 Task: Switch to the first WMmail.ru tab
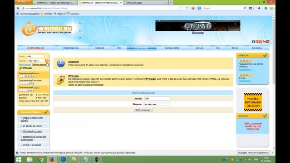pyautogui.click(x=55, y=3)
